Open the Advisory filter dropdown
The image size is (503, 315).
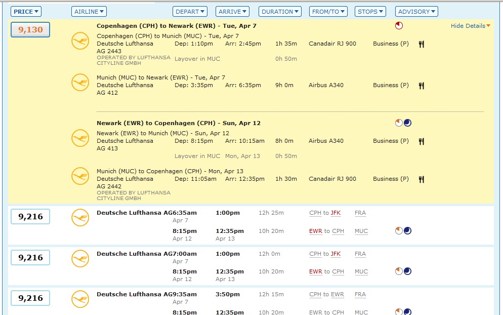416,12
